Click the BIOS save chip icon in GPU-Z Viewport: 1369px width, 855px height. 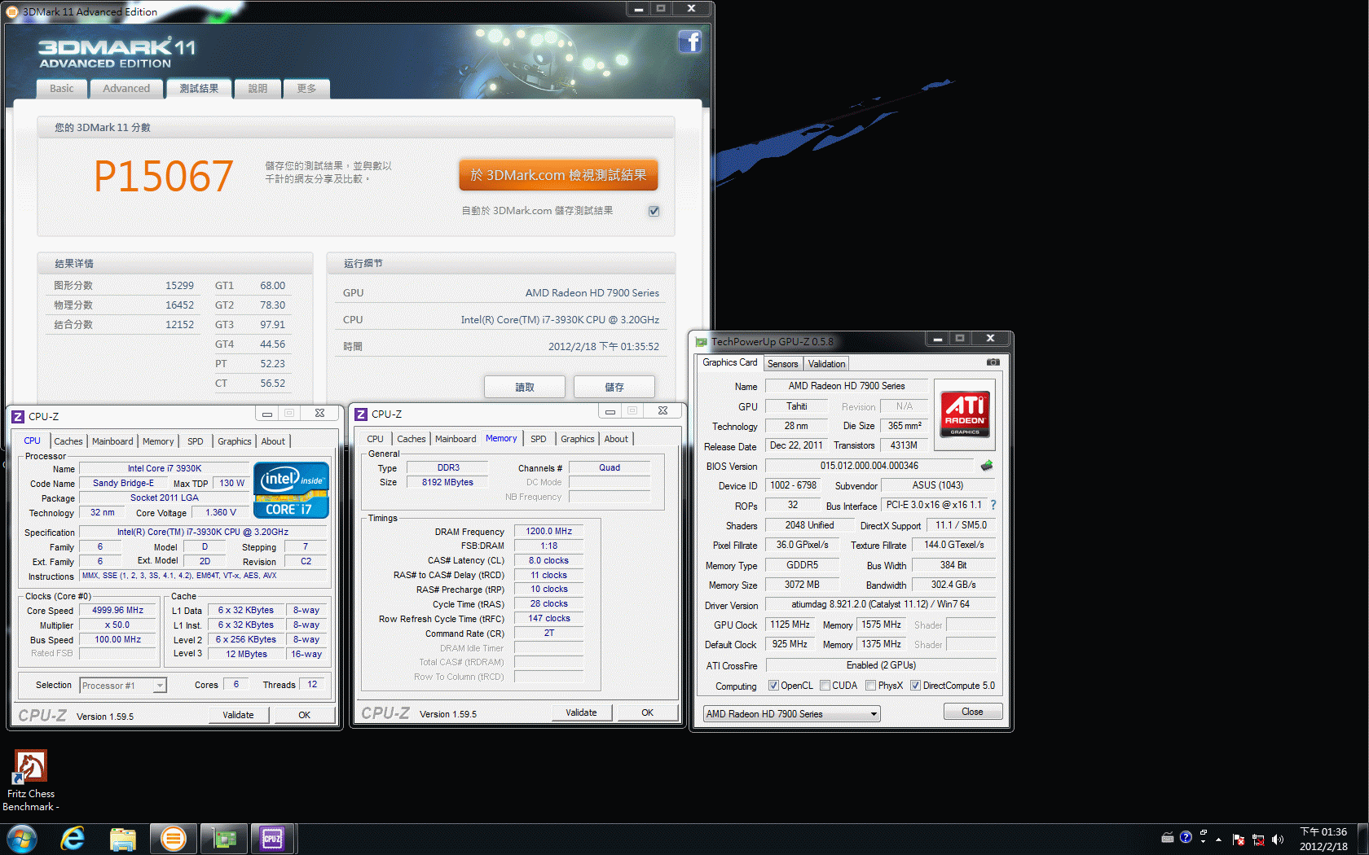(x=987, y=466)
